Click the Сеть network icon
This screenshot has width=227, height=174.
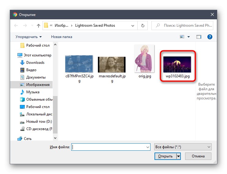pyautogui.click(x=20, y=139)
